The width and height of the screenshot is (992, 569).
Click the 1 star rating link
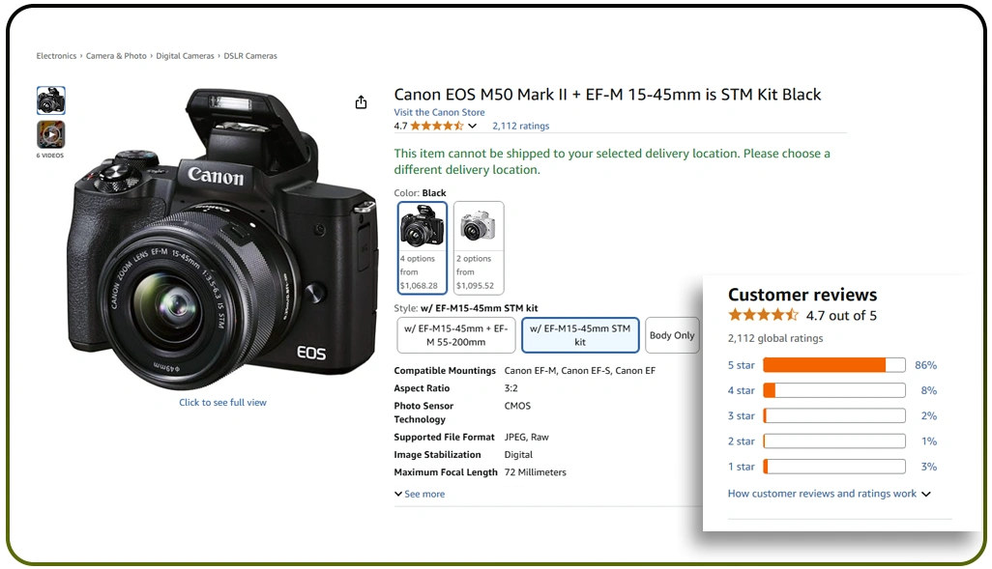741,467
